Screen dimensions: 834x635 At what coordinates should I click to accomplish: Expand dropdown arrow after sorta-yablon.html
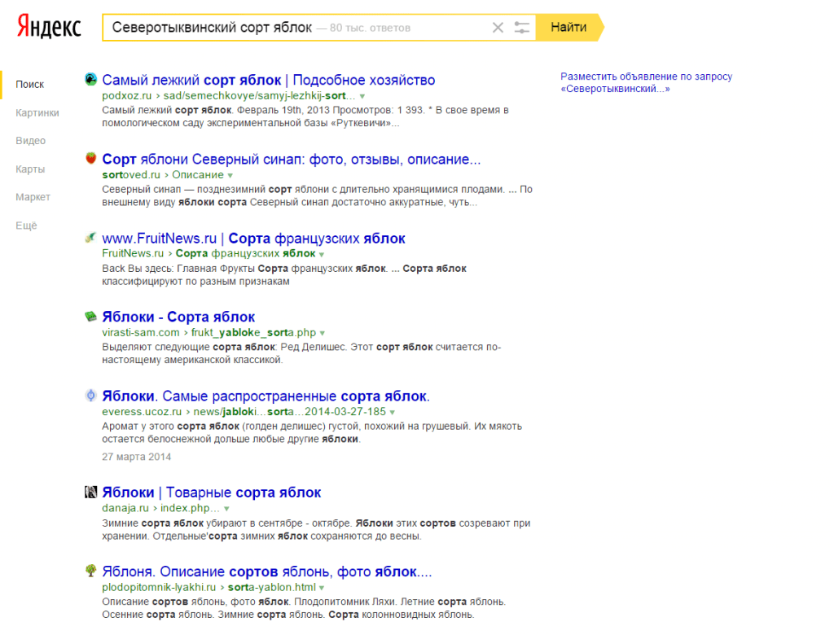pyautogui.click(x=321, y=589)
